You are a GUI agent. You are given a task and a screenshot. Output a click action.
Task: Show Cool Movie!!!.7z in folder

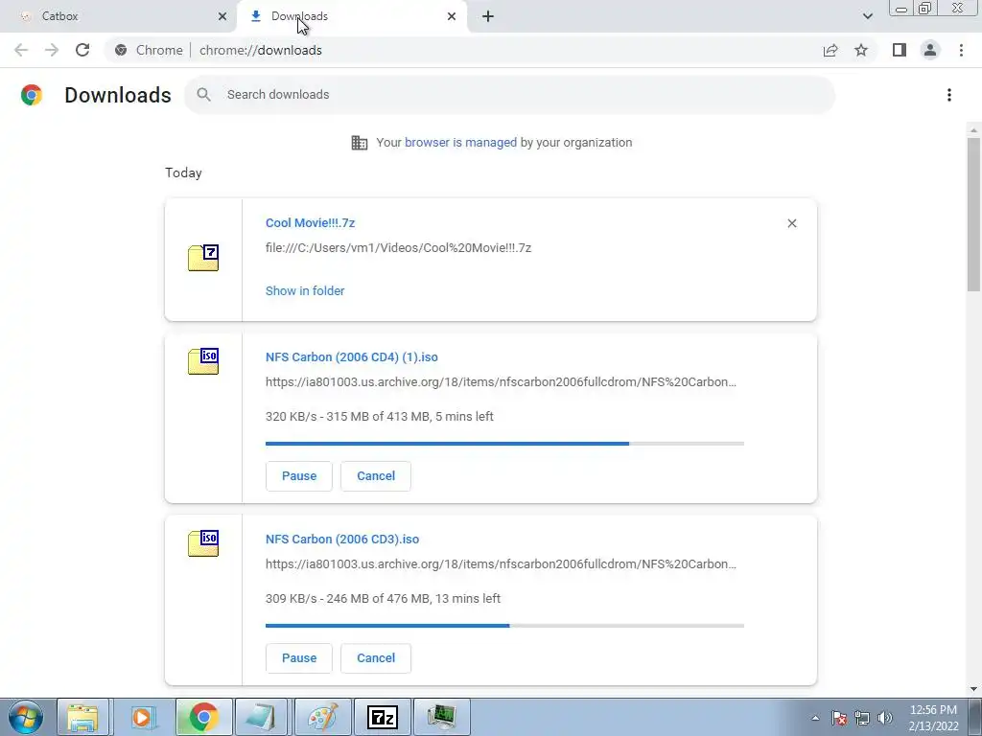click(x=305, y=291)
